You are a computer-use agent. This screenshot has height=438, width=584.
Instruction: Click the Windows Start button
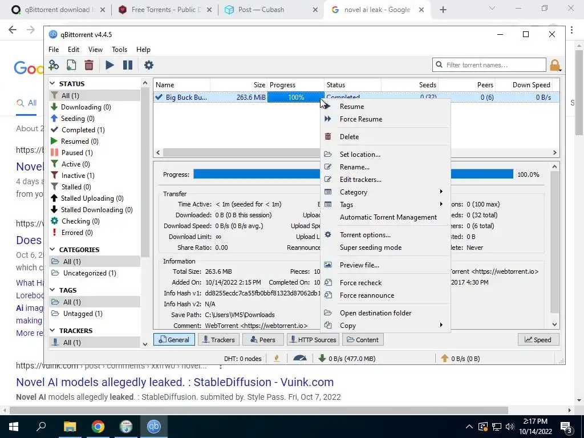14,427
